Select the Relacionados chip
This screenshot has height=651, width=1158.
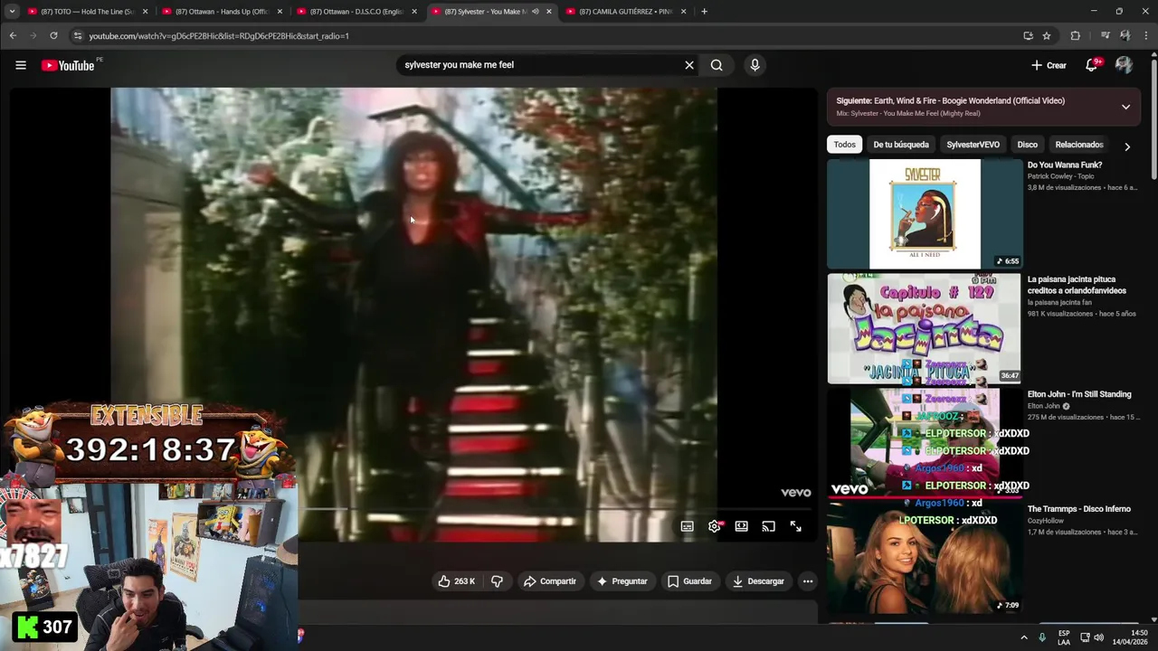(1079, 145)
